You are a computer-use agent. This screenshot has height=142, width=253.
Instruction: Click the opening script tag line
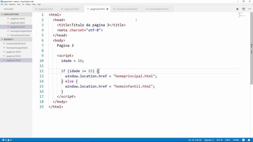coord(65,56)
